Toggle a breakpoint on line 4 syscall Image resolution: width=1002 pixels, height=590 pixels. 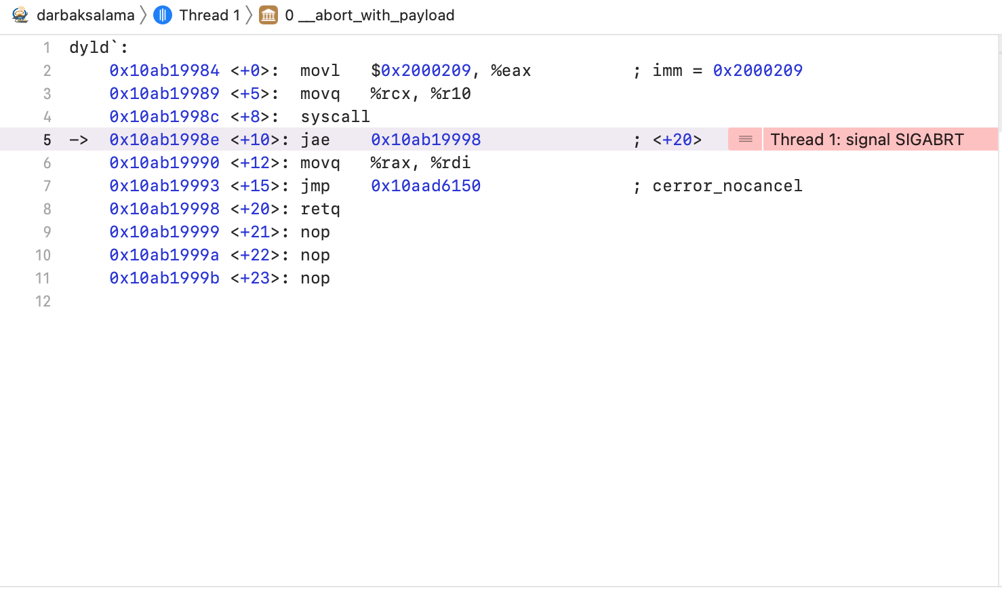point(47,117)
